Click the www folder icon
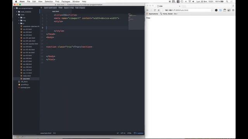The width and height of the screenshot is (248, 139). (19, 15)
